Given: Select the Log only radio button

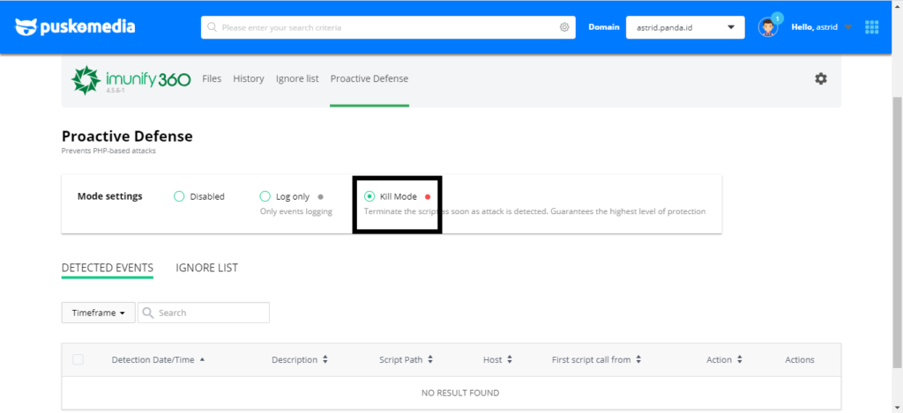Looking at the screenshot, I should (x=265, y=196).
